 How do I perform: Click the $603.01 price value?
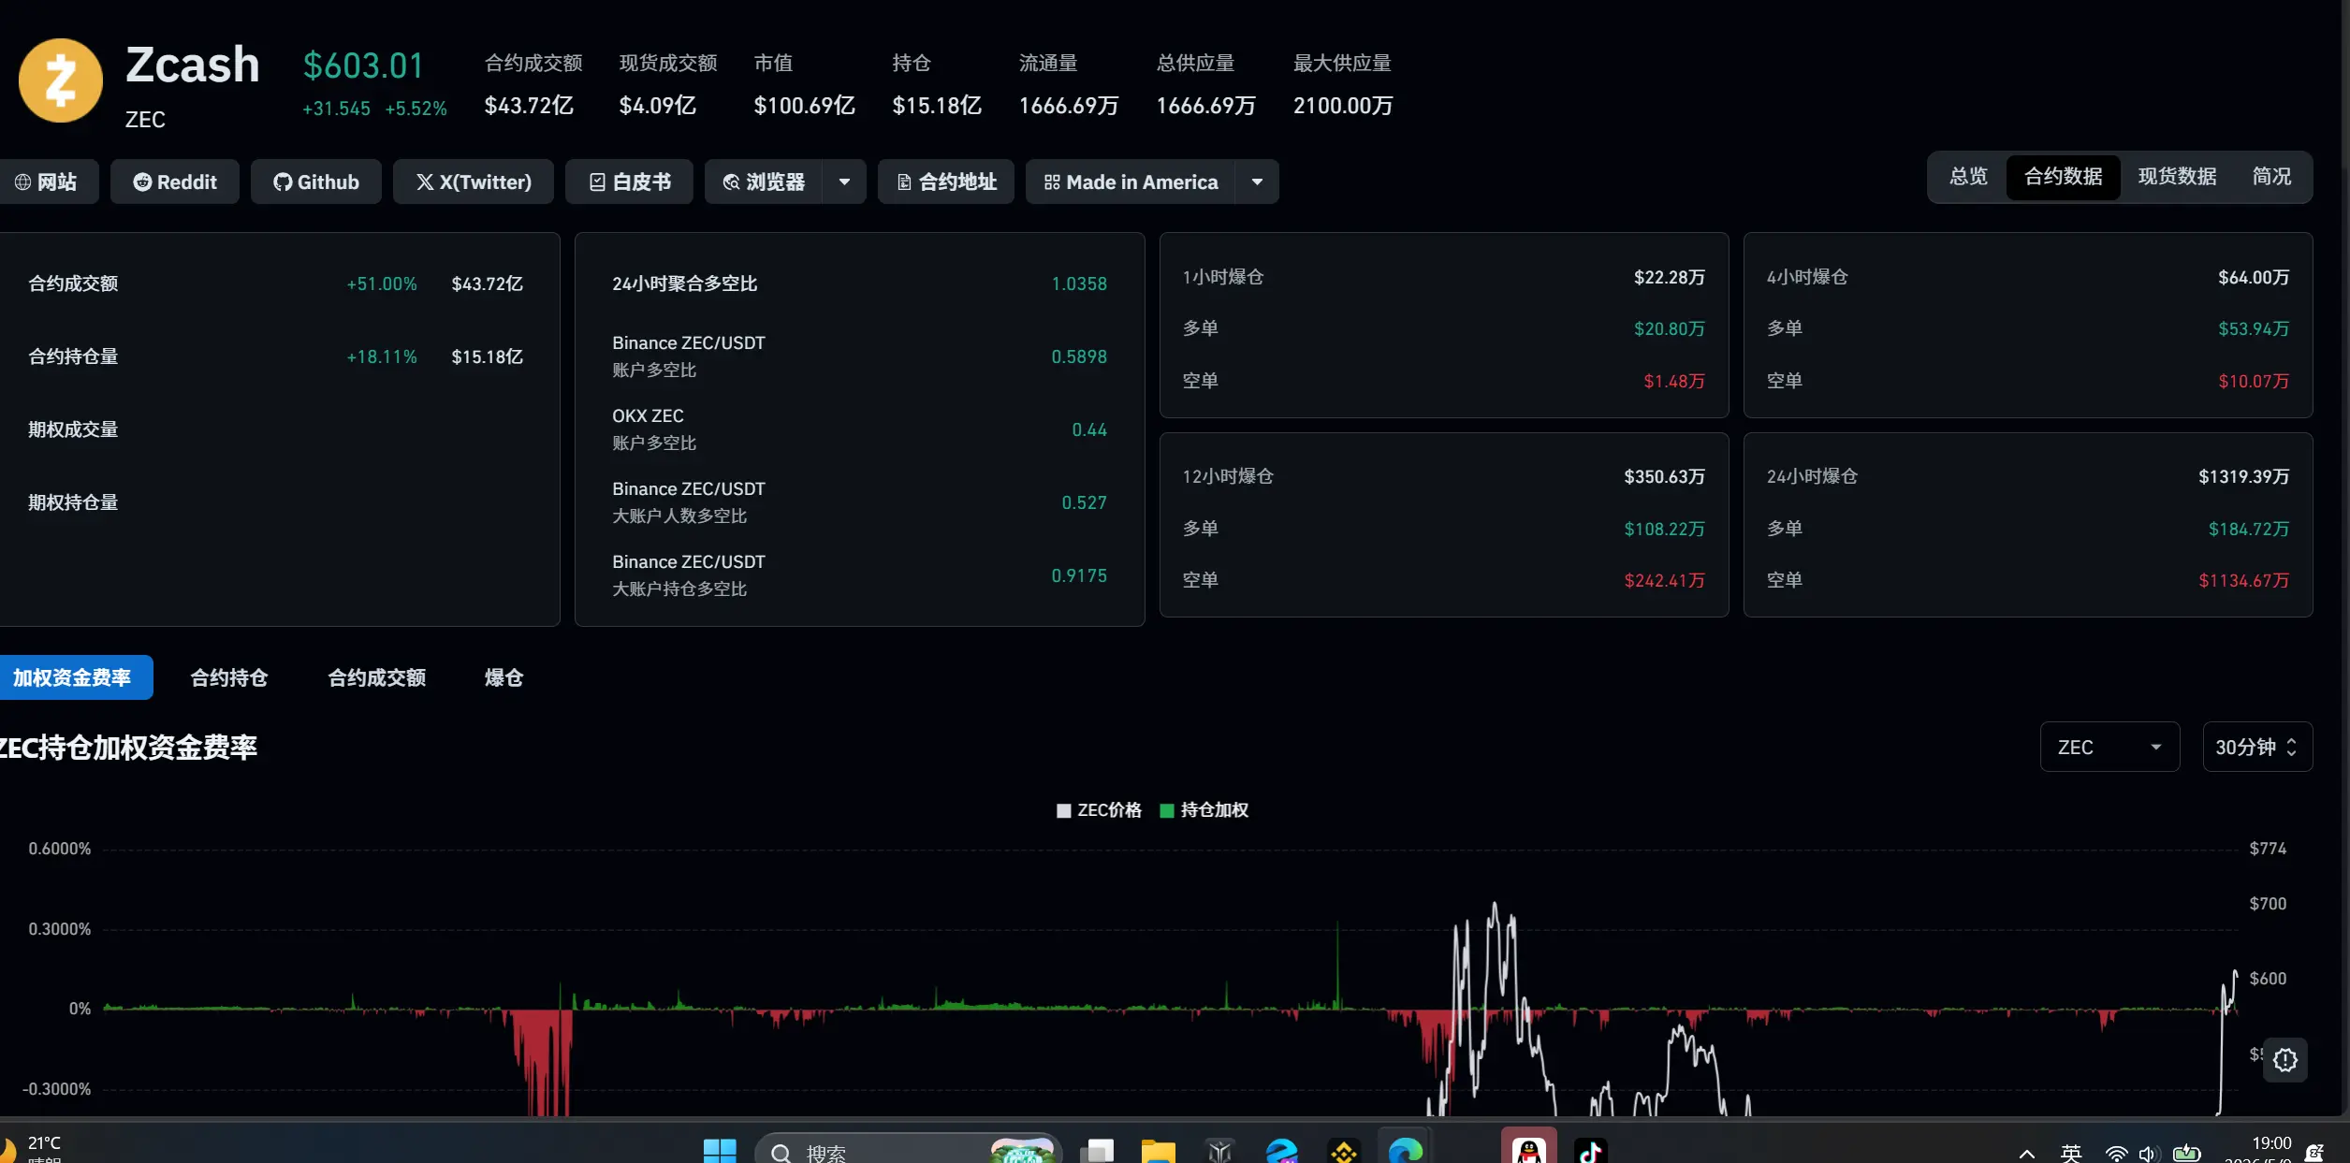[363, 65]
